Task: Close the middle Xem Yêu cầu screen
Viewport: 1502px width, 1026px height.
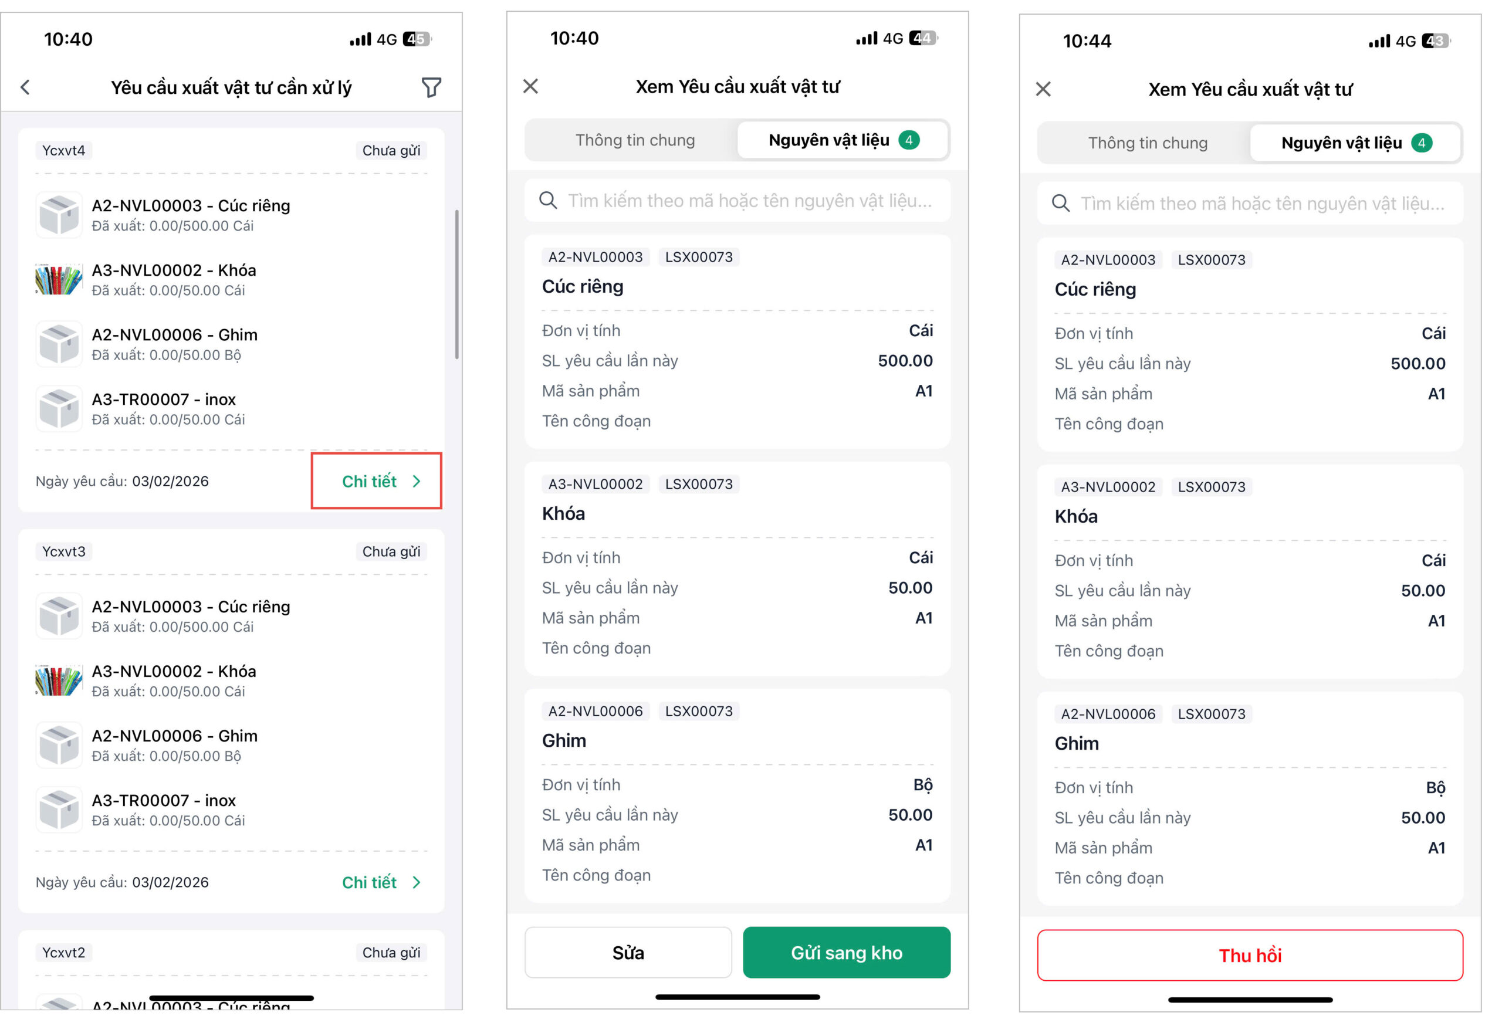Action: [530, 86]
